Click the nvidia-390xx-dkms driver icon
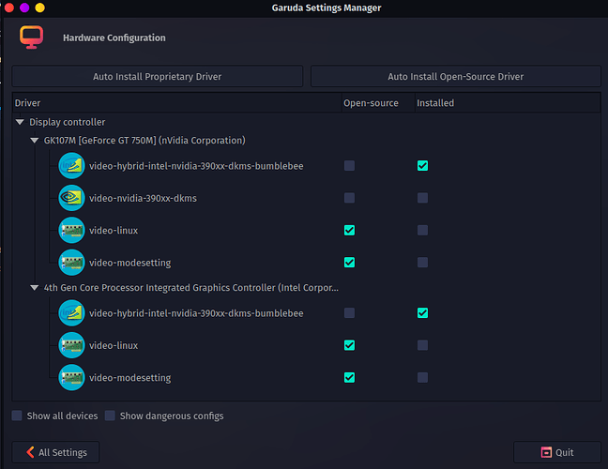This screenshot has width=608, height=469. pyautogui.click(x=71, y=198)
